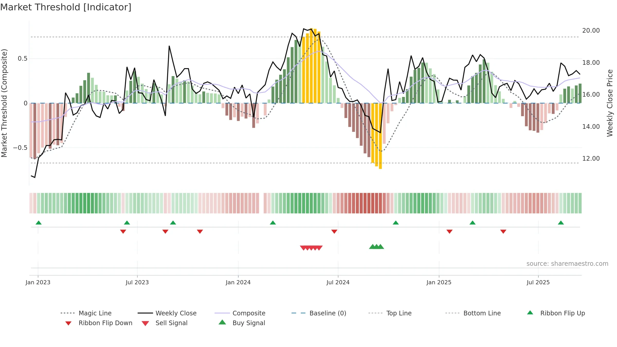Toggle the Buy Signal legend entry

click(242, 323)
